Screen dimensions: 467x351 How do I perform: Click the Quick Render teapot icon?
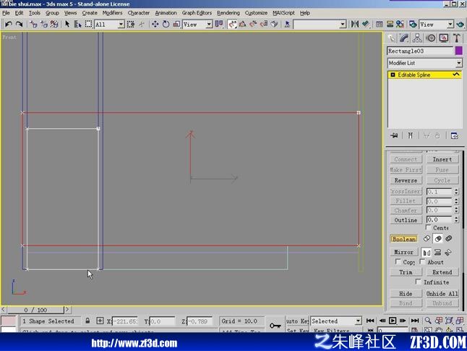pos(460,24)
